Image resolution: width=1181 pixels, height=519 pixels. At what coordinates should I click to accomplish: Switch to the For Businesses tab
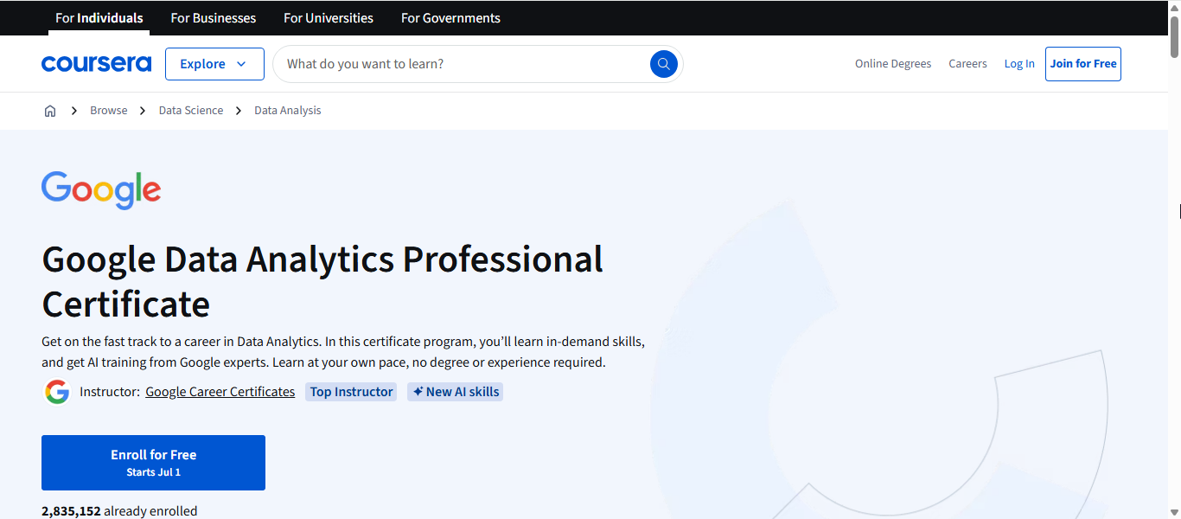[x=214, y=18]
